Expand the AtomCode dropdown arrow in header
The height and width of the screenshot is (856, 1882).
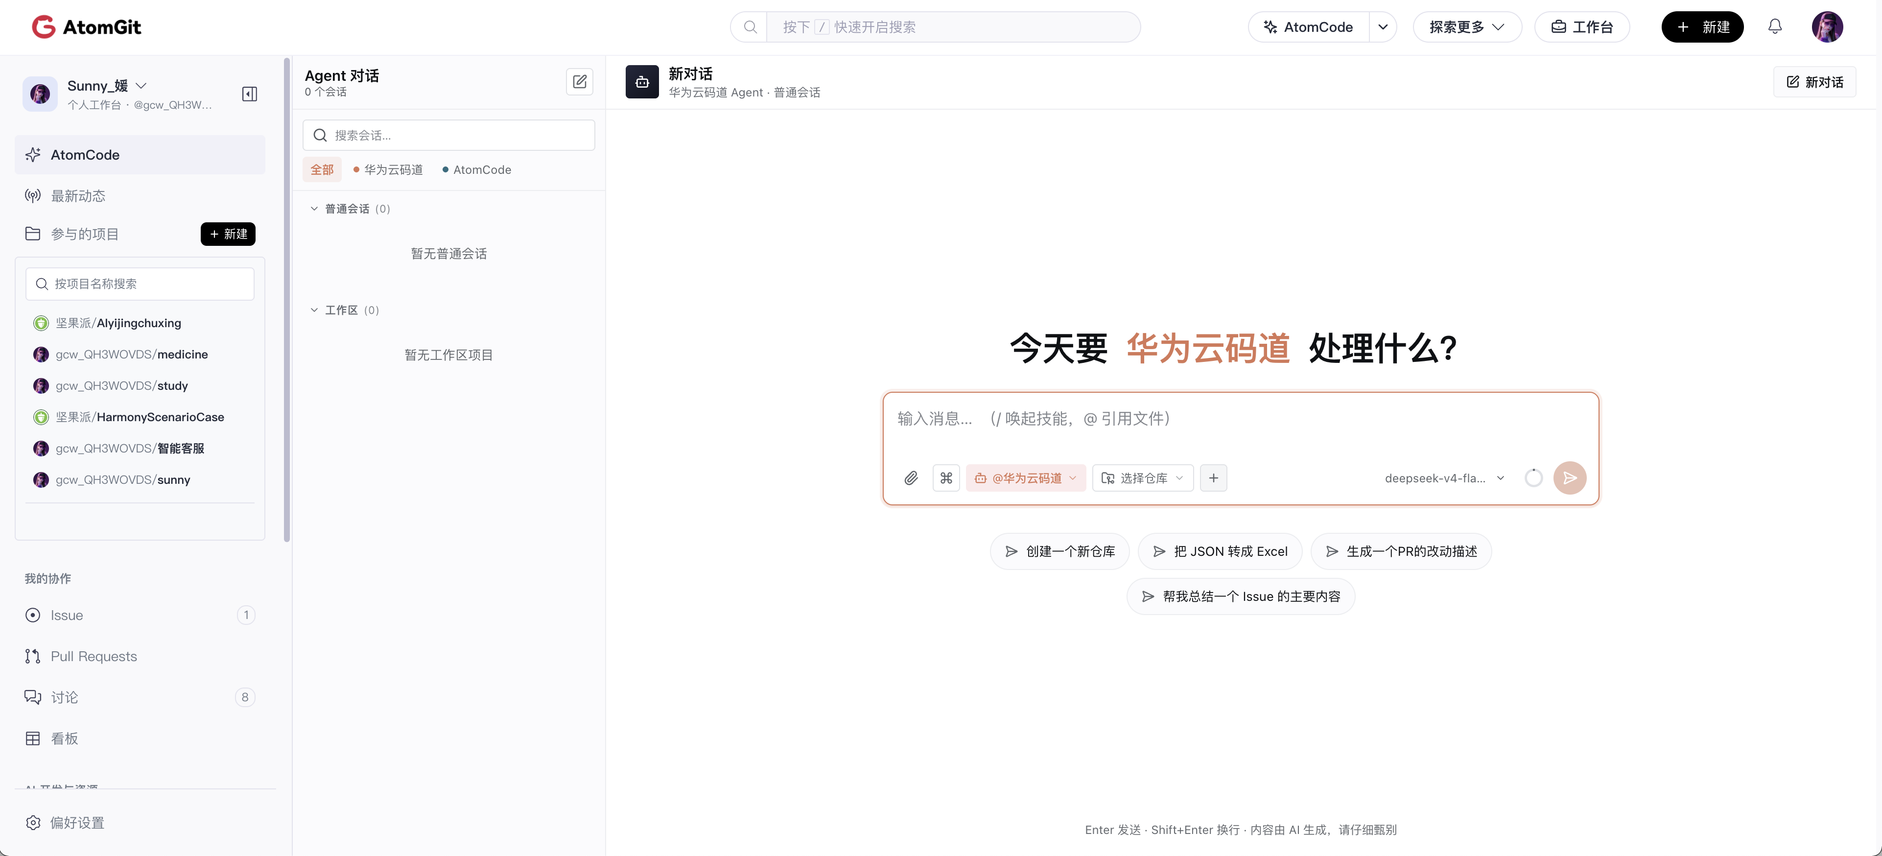click(x=1382, y=27)
